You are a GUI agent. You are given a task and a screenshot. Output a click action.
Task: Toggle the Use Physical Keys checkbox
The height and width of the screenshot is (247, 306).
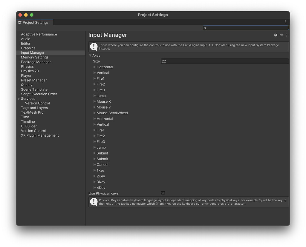[163, 193]
